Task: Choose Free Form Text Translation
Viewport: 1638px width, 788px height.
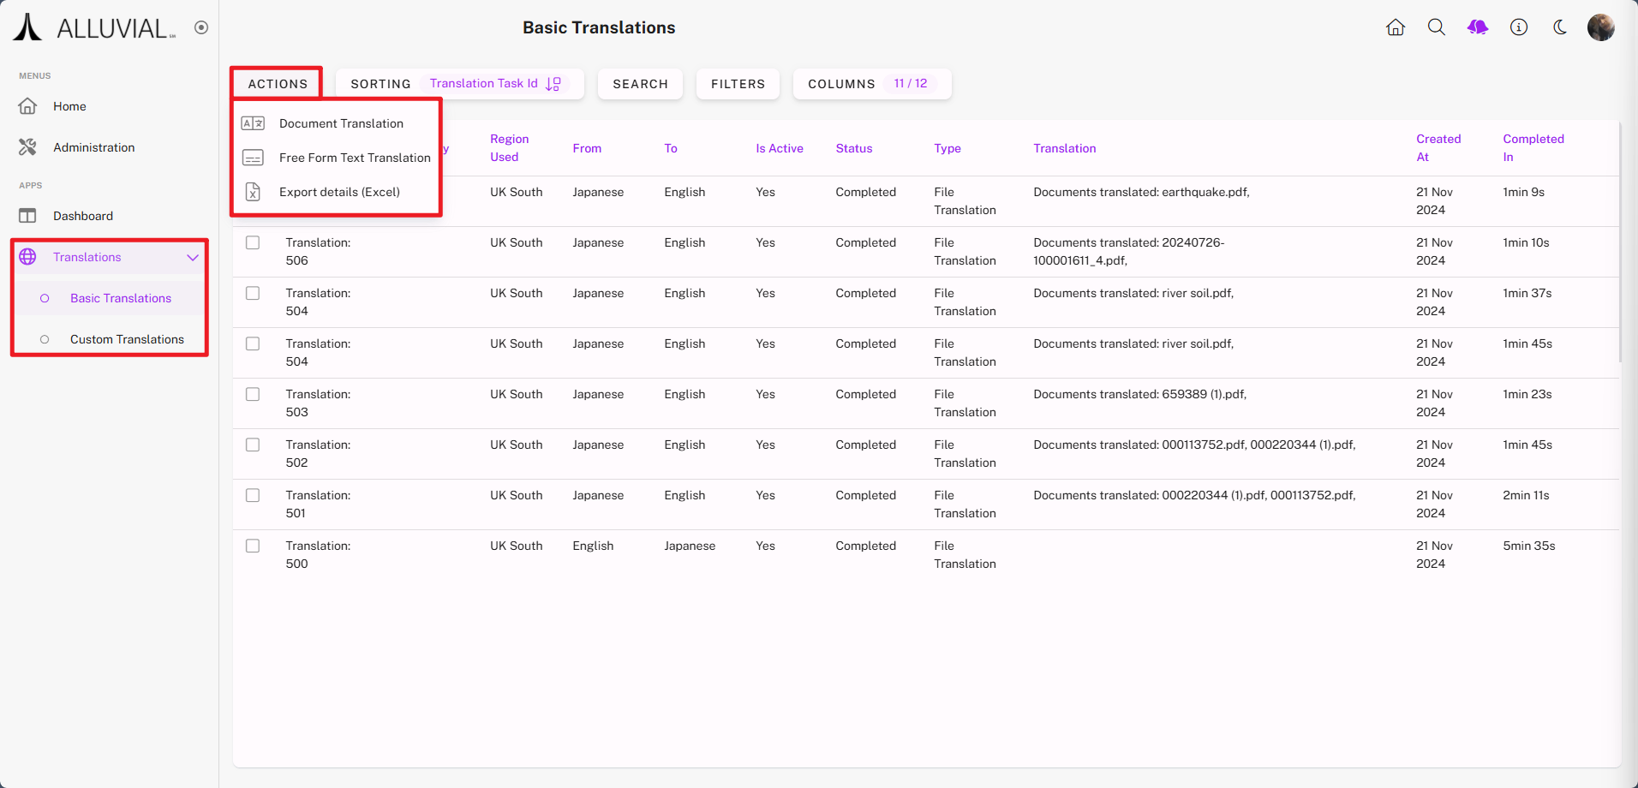Action: (x=355, y=158)
